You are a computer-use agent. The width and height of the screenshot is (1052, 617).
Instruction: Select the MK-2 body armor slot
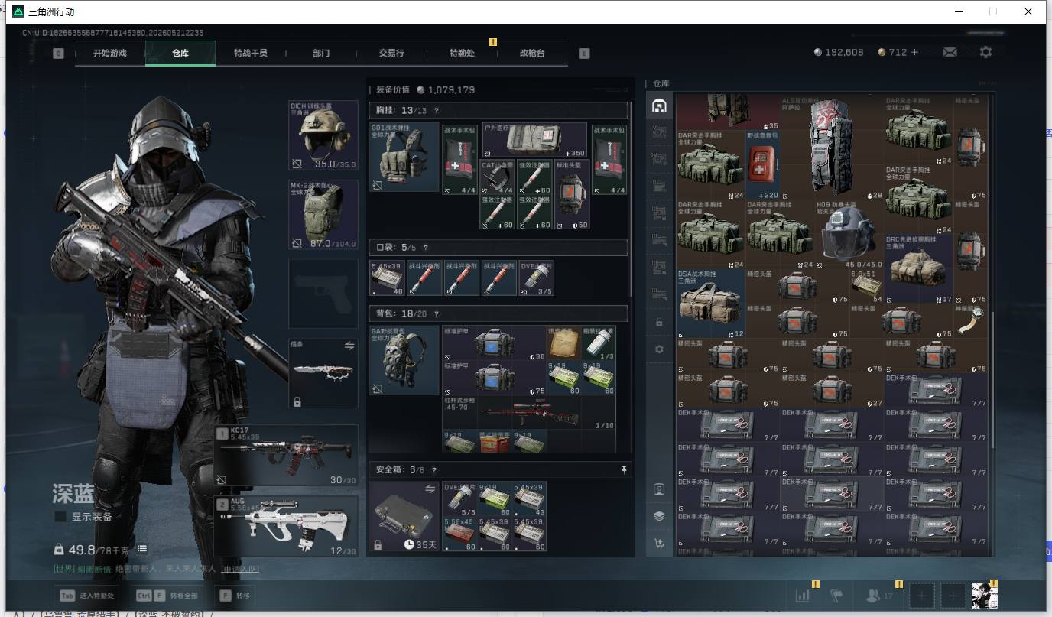coord(323,215)
